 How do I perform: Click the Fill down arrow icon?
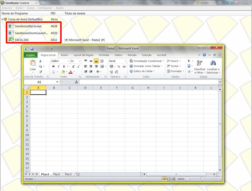(189, 66)
